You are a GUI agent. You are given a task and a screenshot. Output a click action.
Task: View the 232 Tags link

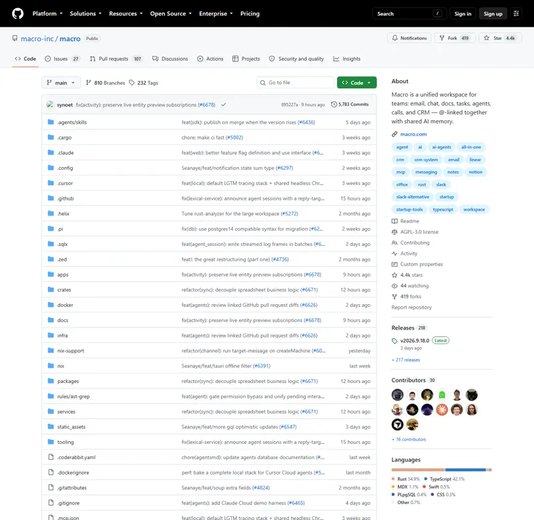coord(144,83)
